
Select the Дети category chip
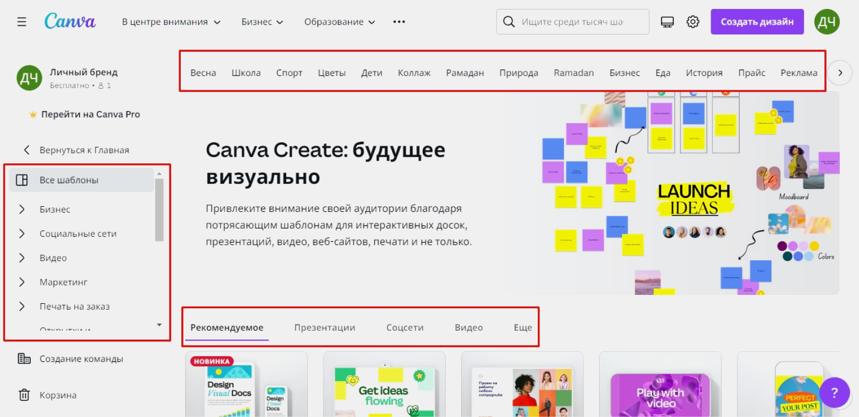coord(372,72)
